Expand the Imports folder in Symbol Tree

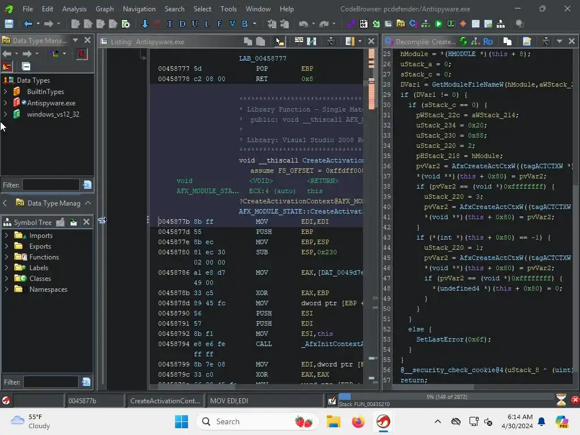(x=6, y=236)
